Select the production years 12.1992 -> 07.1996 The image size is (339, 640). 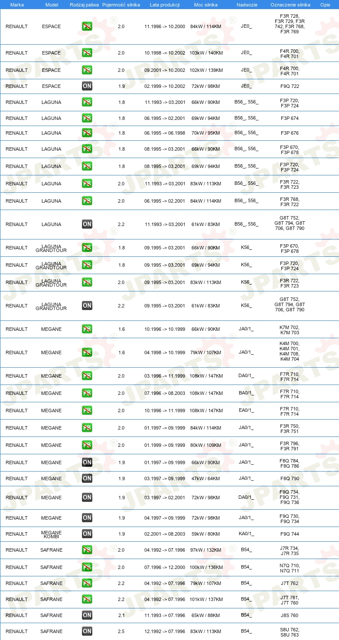tap(165, 631)
